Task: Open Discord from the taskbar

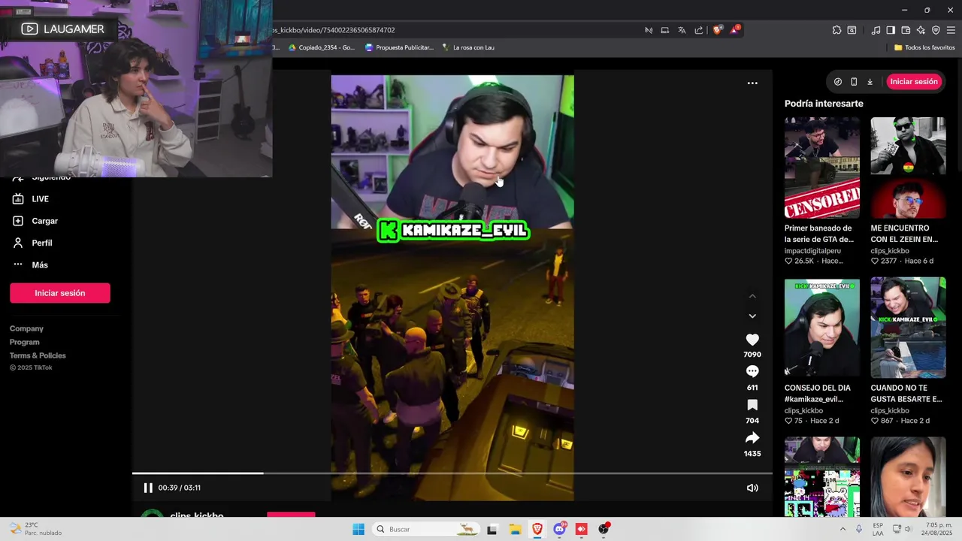Action: point(560,529)
